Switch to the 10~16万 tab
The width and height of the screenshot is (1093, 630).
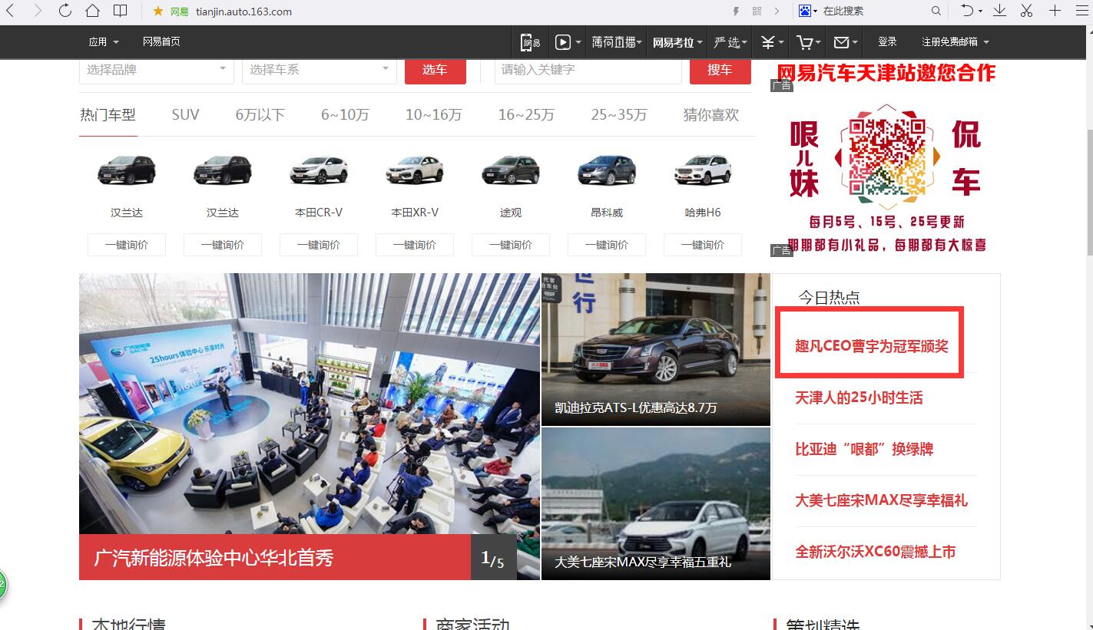(434, 115)
